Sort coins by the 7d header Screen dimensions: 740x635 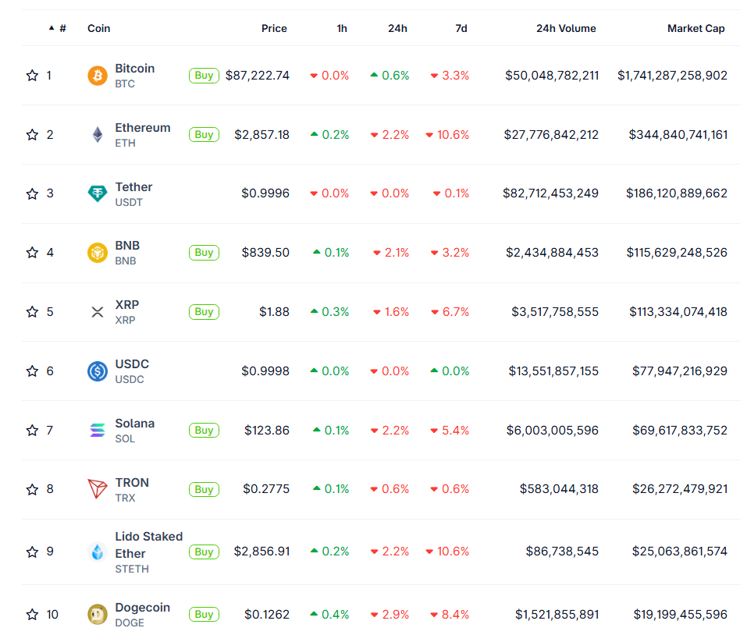[461, 28]
